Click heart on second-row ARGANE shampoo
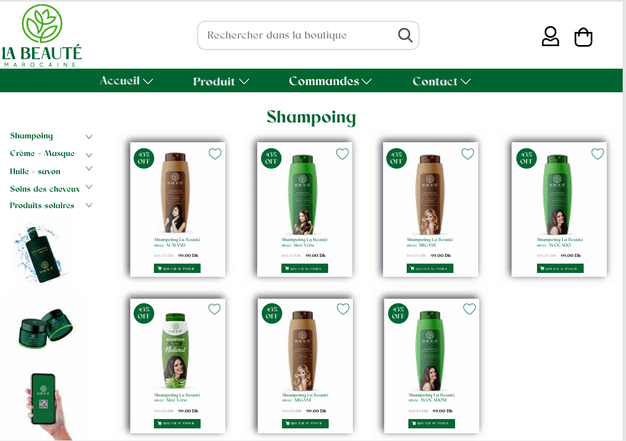The image size is (626, 441). pyautogui.click(x=343, y=309)
